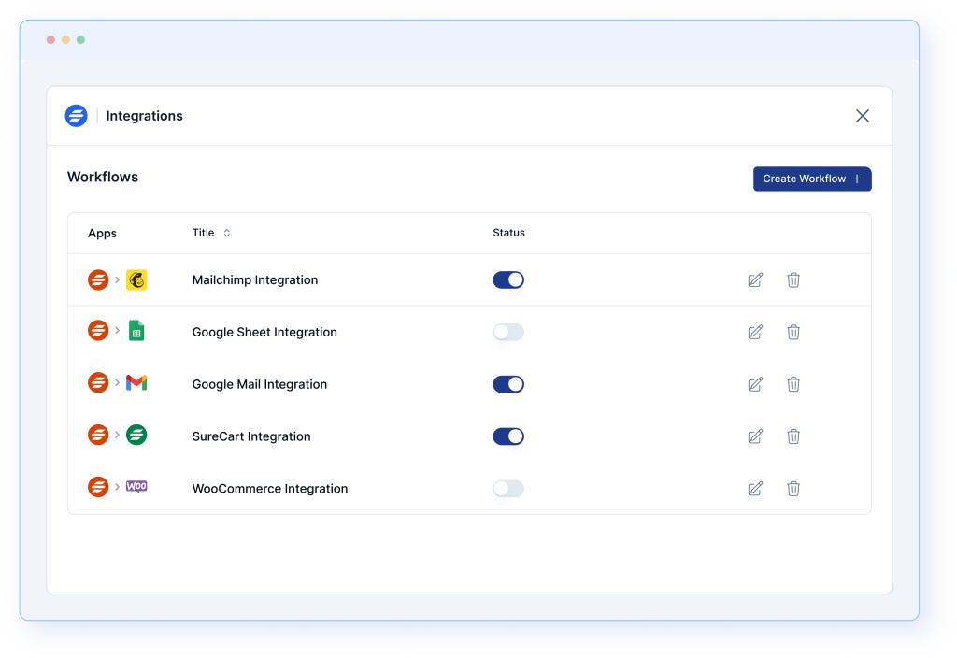Delete the Mailchimp Integration workflow
Screen dimensions: 957x658
[793, 279]
